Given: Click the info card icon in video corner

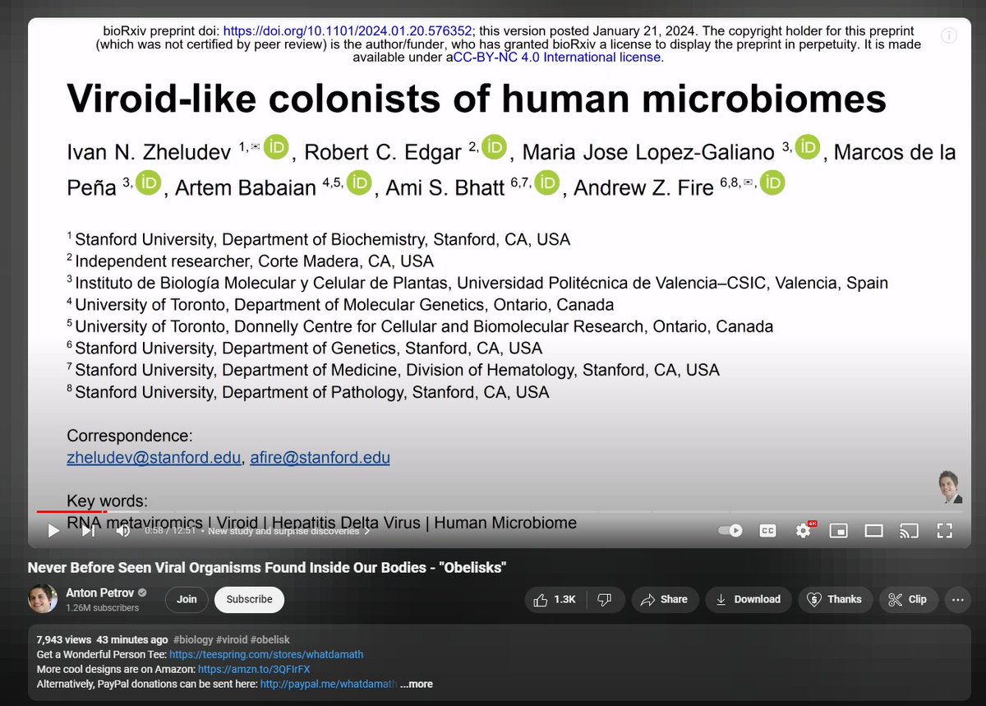Looking at the screenshot, I should click(x=948, y=35).
